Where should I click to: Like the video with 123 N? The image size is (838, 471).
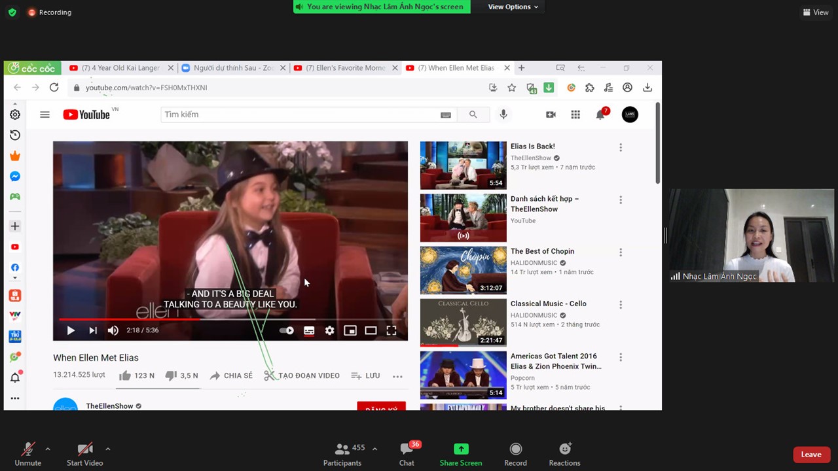136,375
